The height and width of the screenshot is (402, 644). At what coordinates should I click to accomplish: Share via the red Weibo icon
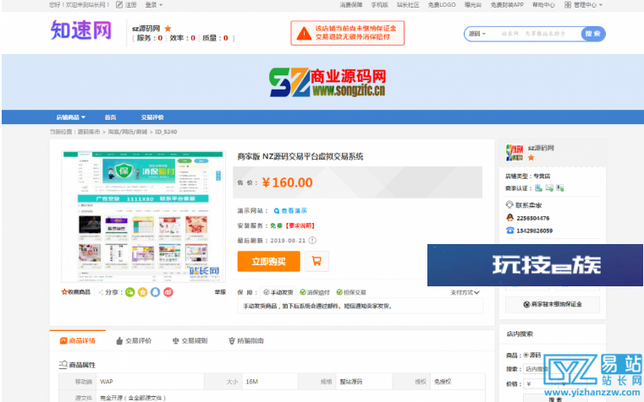[x=168, y=292]
